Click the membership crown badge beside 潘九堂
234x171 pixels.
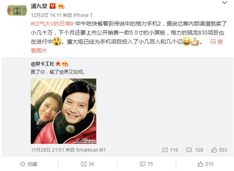tap(61, 6)
